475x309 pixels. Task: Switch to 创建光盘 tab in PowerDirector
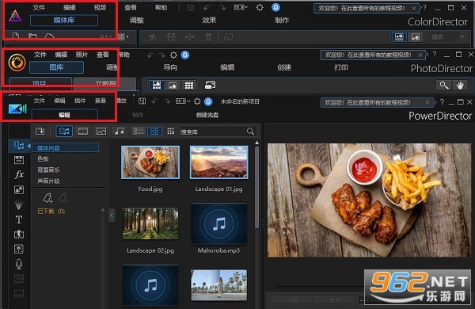coord(207,115)
